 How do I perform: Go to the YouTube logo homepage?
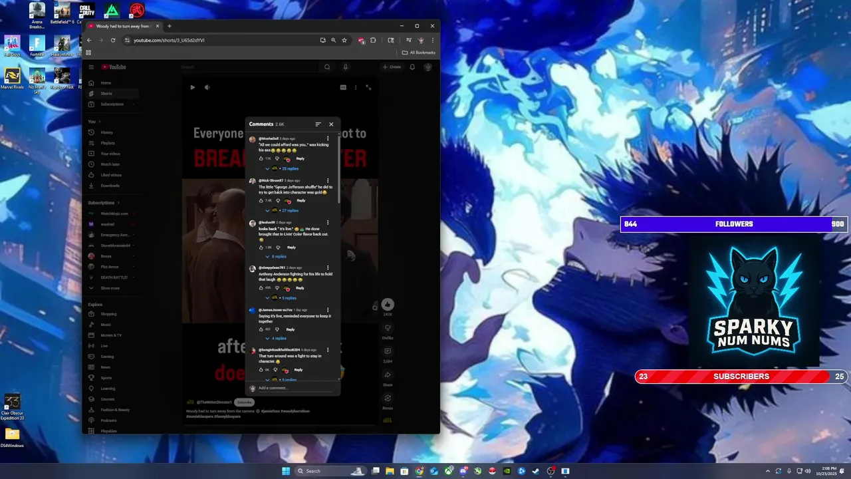point(114,67)
